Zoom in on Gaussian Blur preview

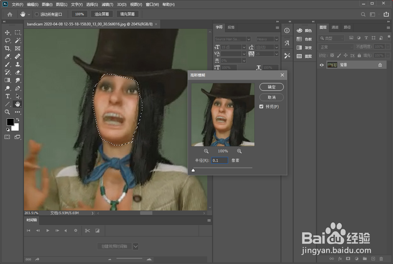pyautogui.click(x=239, y=151)
